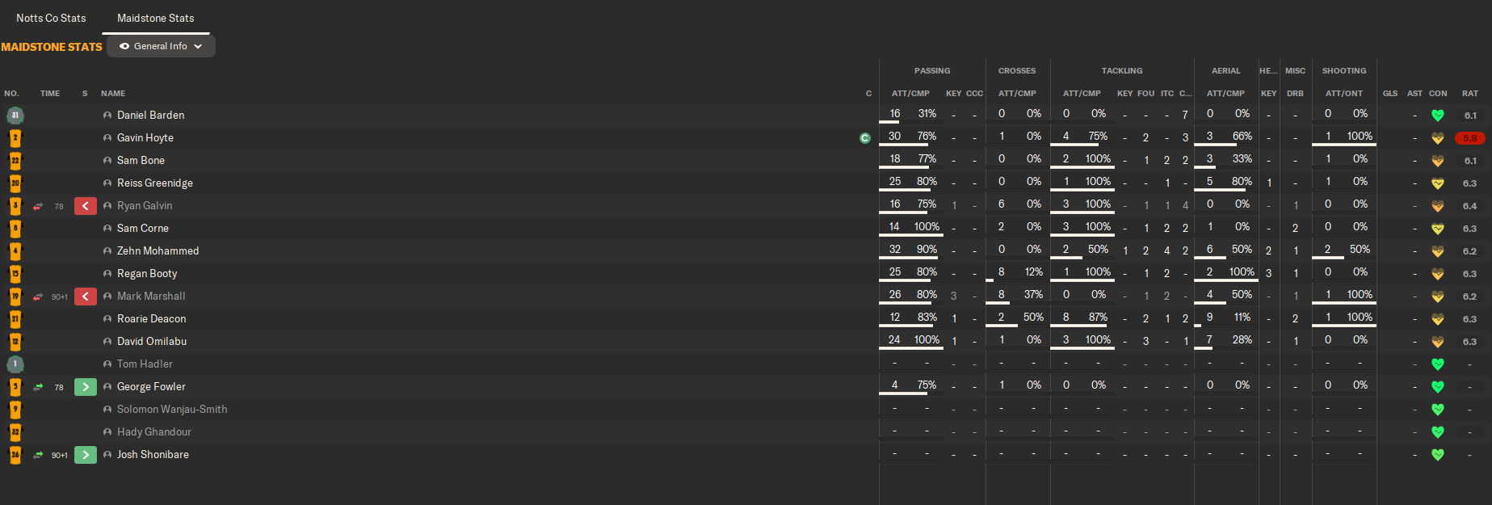Viewport: 1492px width, 505px height.
Task: Click Reiss Greenidge's shirt number icon
Action: 15,183
